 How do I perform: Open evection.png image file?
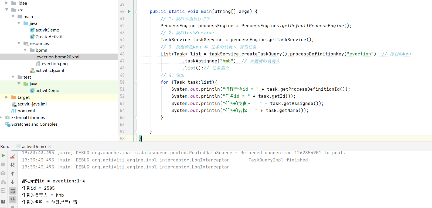pos(55,64)
